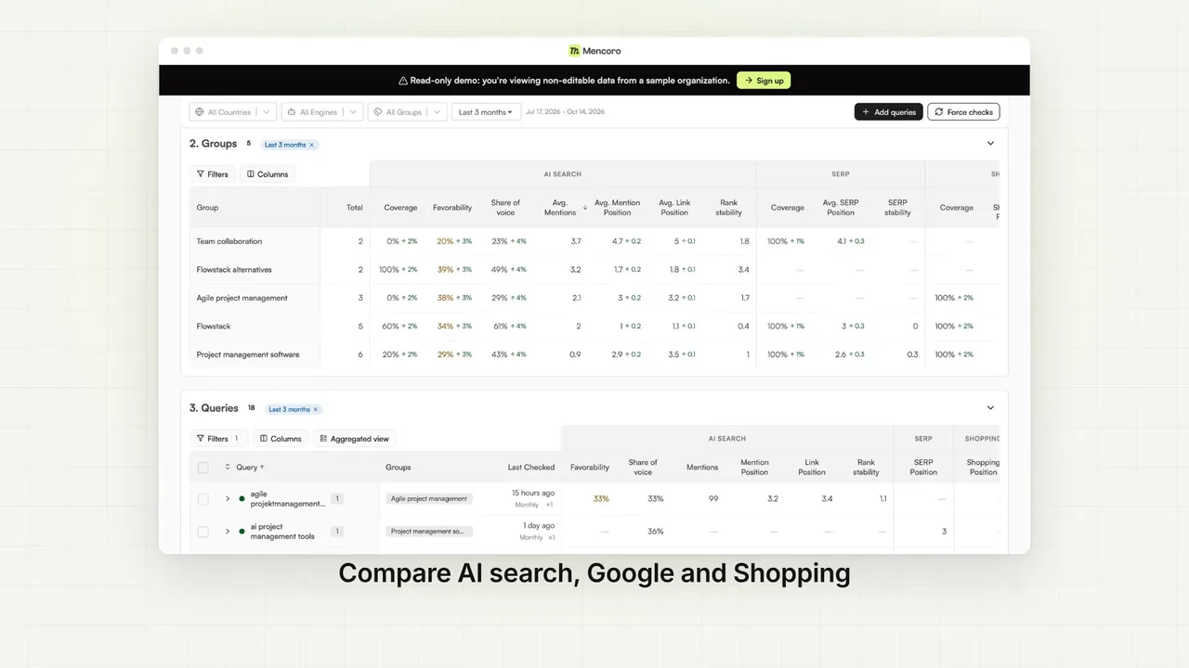Open Filters in the Groups section
Viewport: 1189px width, 668px height.
[212, 174]
